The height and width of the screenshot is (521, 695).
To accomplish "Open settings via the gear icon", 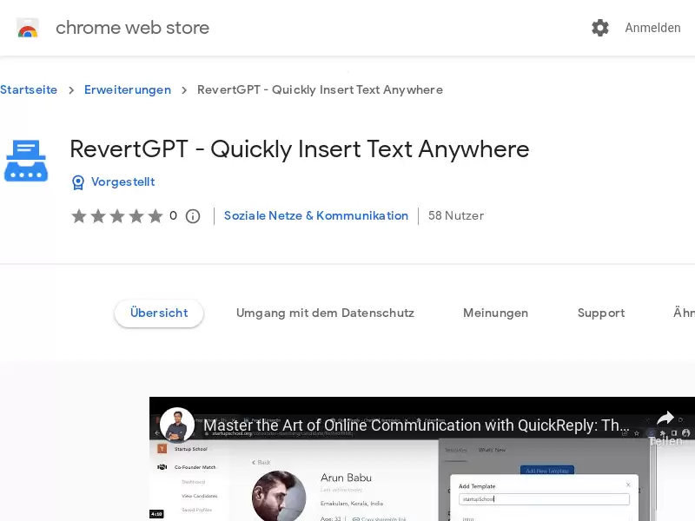I will [x=600, y=28].
